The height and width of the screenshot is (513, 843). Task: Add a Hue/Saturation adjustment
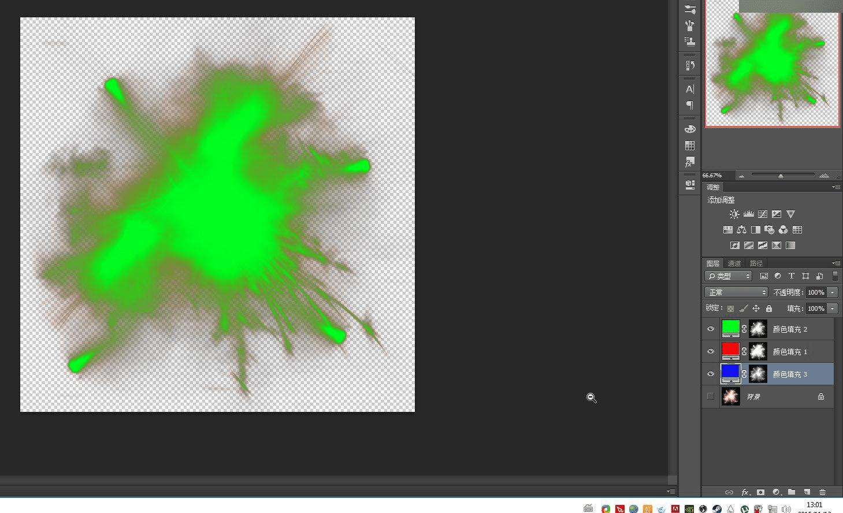point(728,230)
